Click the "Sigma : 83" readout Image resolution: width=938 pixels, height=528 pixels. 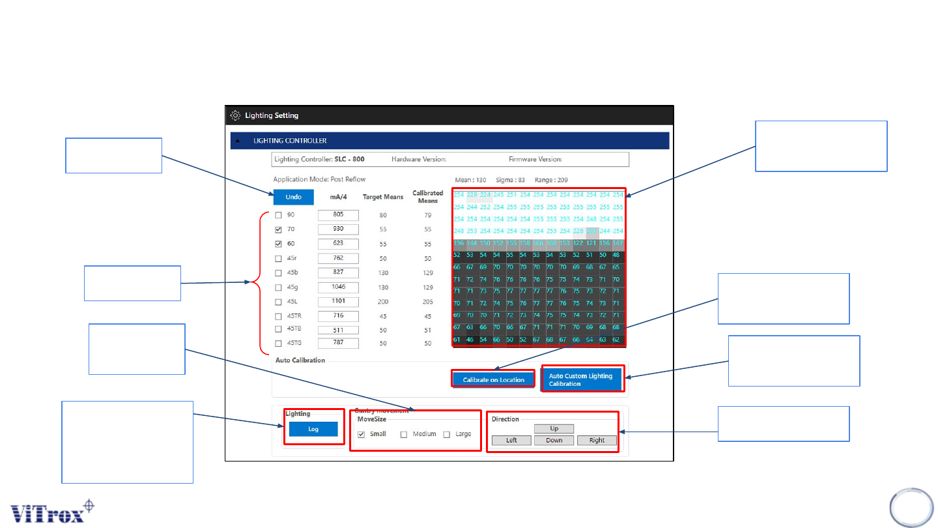click(x=509, y=179)
